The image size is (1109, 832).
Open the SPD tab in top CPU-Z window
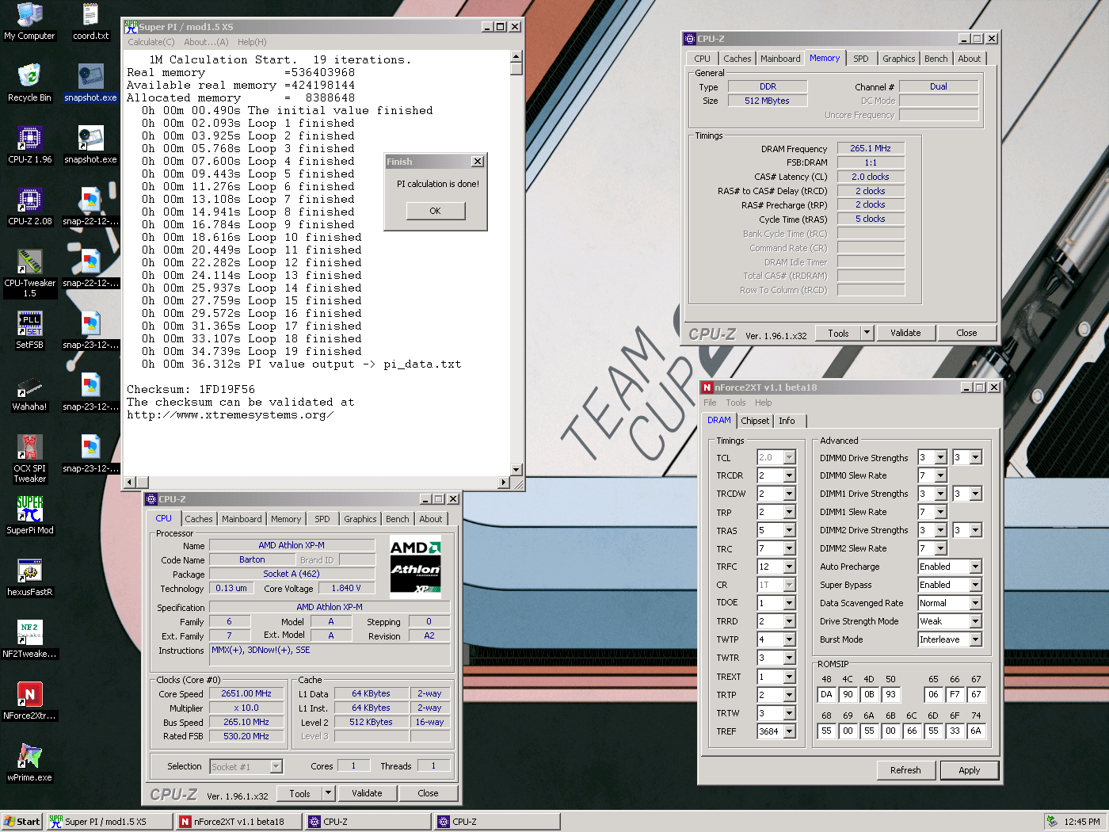point(860,59)
